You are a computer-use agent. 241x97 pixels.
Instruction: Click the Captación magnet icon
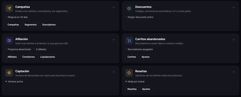point(9,73)
